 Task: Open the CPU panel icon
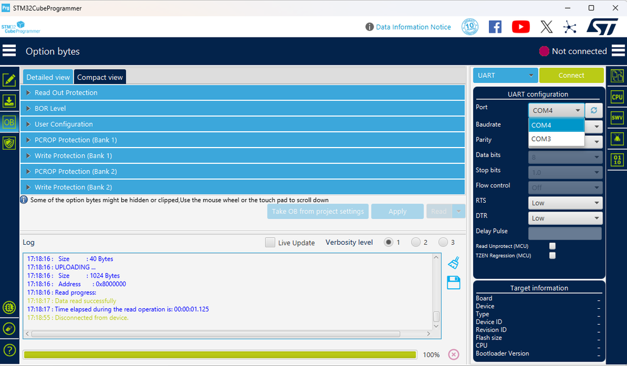pos(617,97)
